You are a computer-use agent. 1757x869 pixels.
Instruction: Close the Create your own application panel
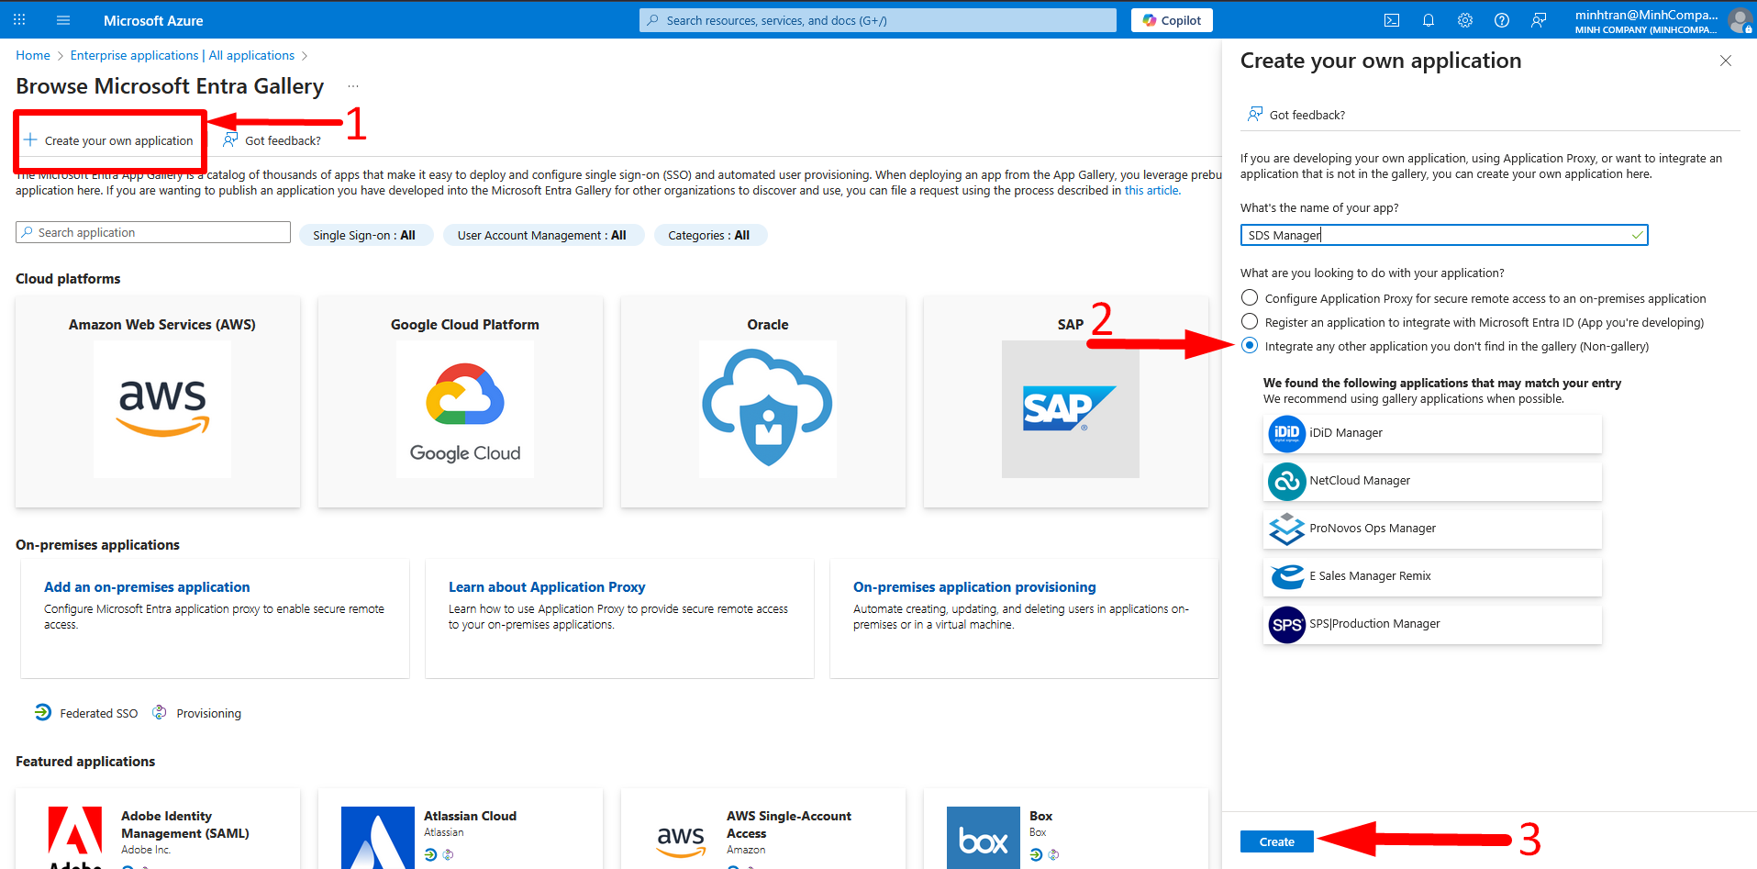(x=1726, y=61)
